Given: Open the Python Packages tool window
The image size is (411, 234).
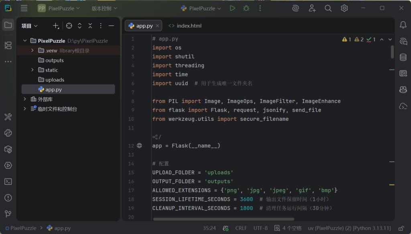Looking at the screenshot, I should 8,149.
